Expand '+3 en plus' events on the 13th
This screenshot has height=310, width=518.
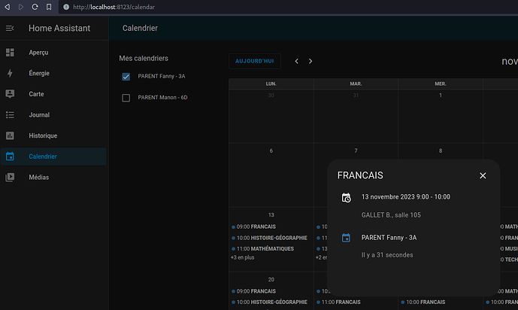point(242,257)
